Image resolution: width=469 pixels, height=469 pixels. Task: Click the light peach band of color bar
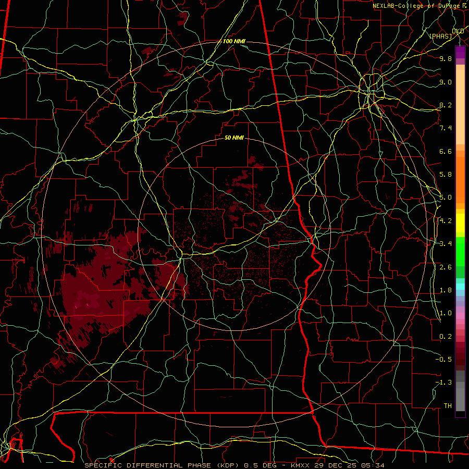point(460,107)
